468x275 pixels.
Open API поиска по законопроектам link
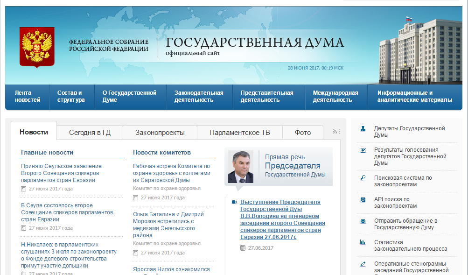click(x=396, y=203)
